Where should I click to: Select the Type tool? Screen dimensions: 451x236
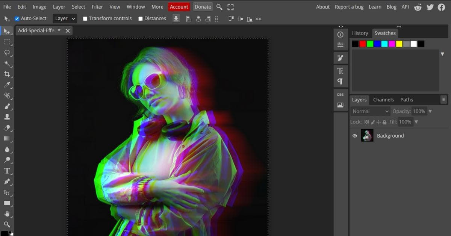coord(7,171)
